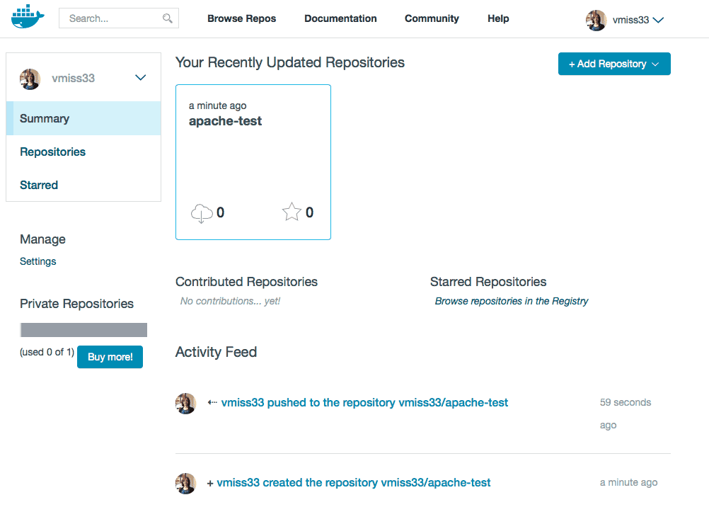The width and height of the screenshot is (709, 524).
Task: Click the Activity Feed heading
Action: click(x=216, y=352)
